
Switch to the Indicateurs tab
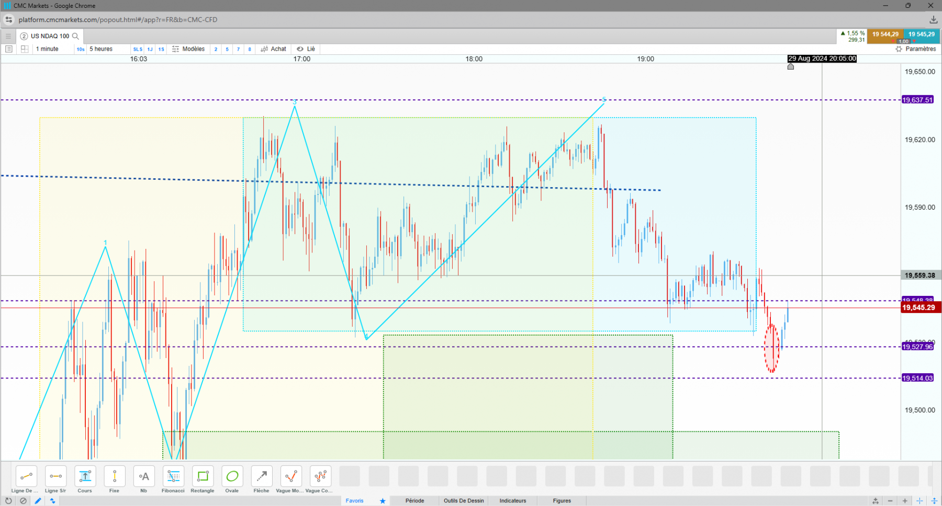point(513,501)
